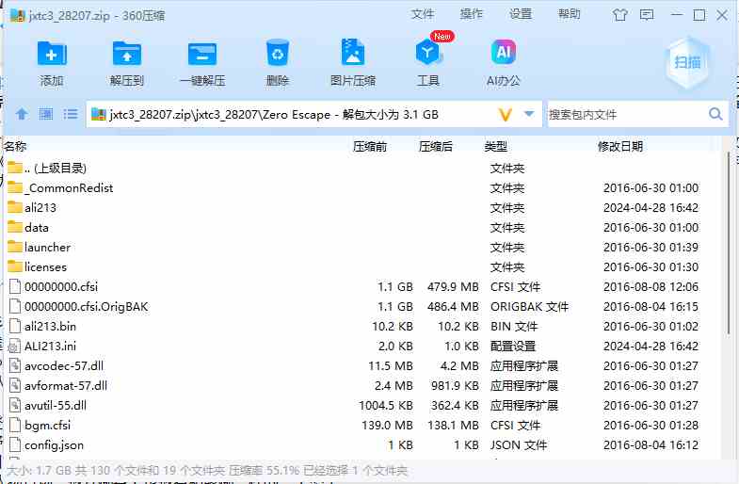Expand the path bar dropdown arrow
The image size is (739, 484).
529,114
